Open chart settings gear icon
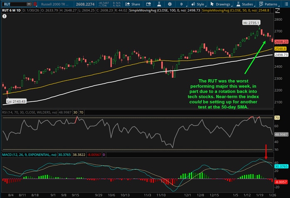The width and height of the screenshot is (290, 198). click(170, 4)
